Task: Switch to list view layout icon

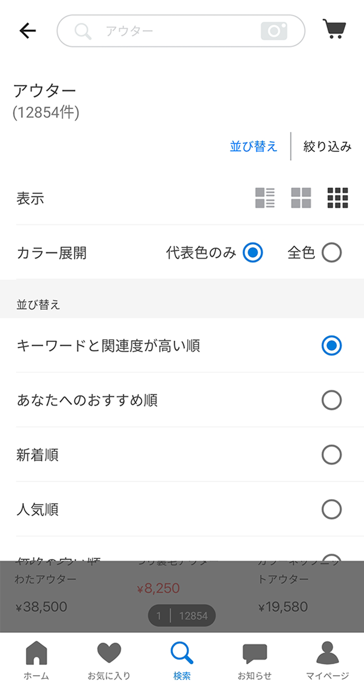Action: point(265,198)
